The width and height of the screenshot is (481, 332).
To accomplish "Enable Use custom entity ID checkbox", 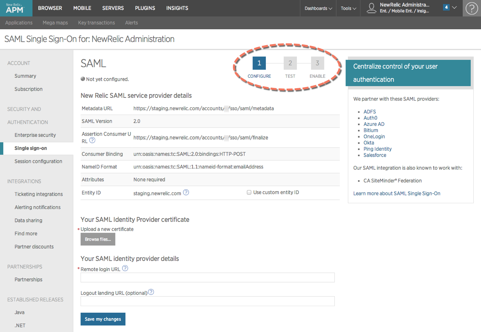I will click(249, 192).
